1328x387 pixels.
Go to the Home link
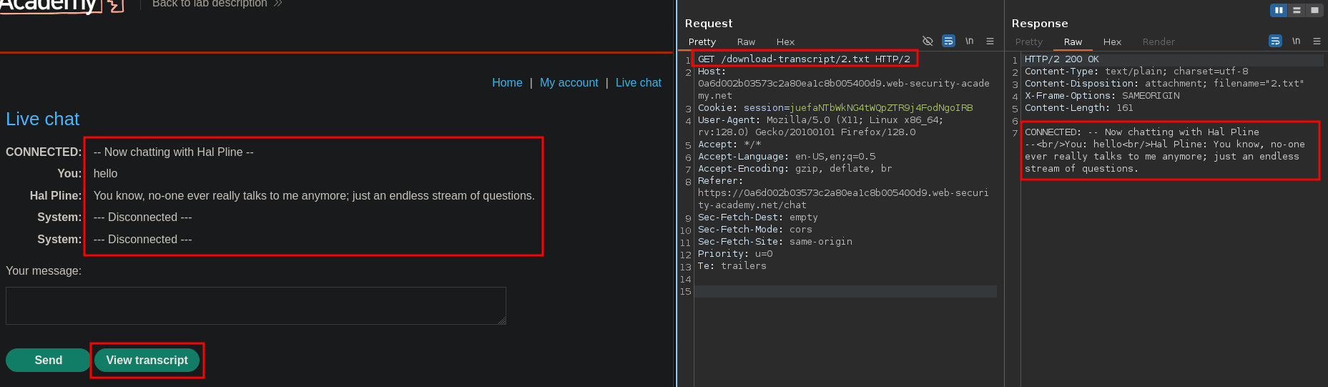pyautogui.click(x=507, y=83)
